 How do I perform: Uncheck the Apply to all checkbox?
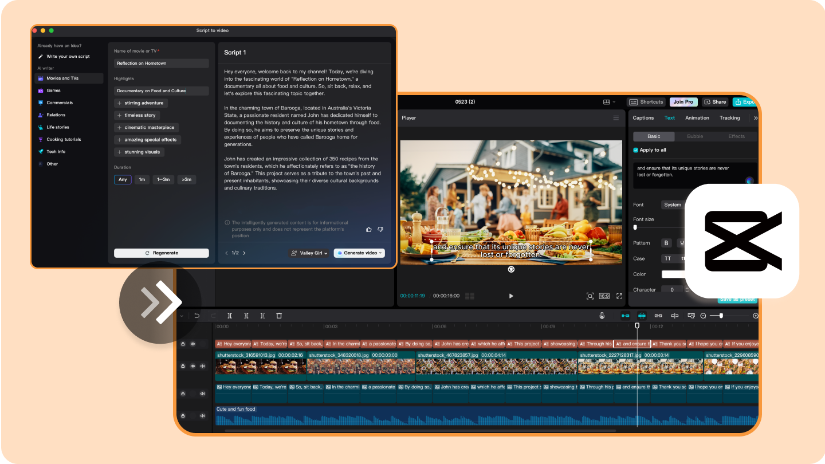click(635, 150)
